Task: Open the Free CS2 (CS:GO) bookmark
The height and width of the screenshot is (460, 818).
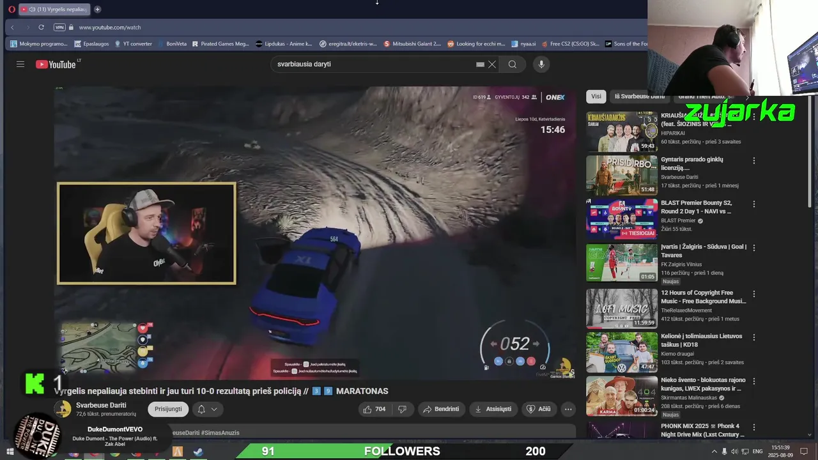Action: (571, 44)
